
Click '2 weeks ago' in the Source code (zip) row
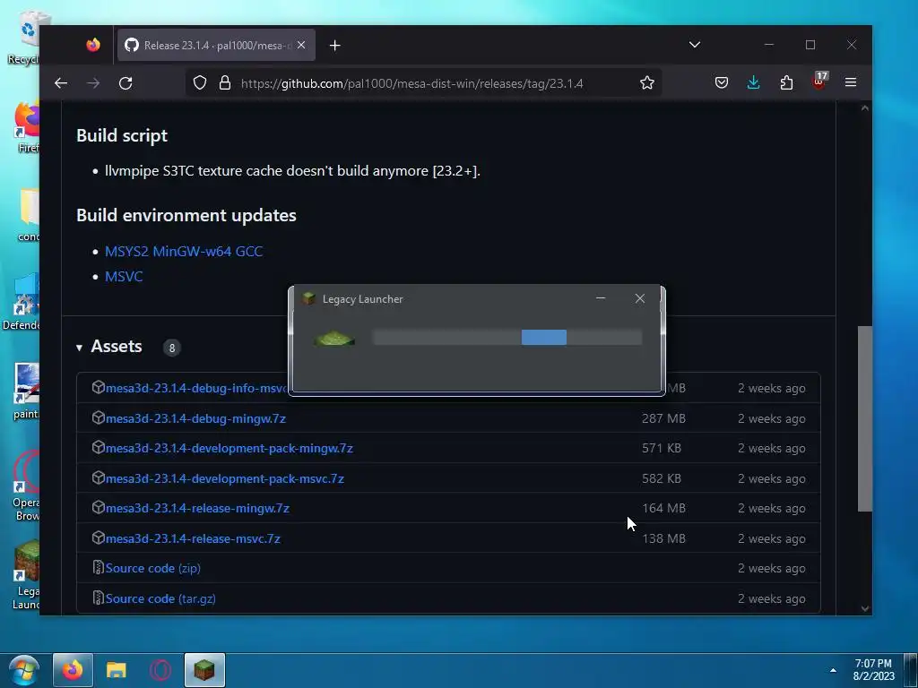[772, 569]
